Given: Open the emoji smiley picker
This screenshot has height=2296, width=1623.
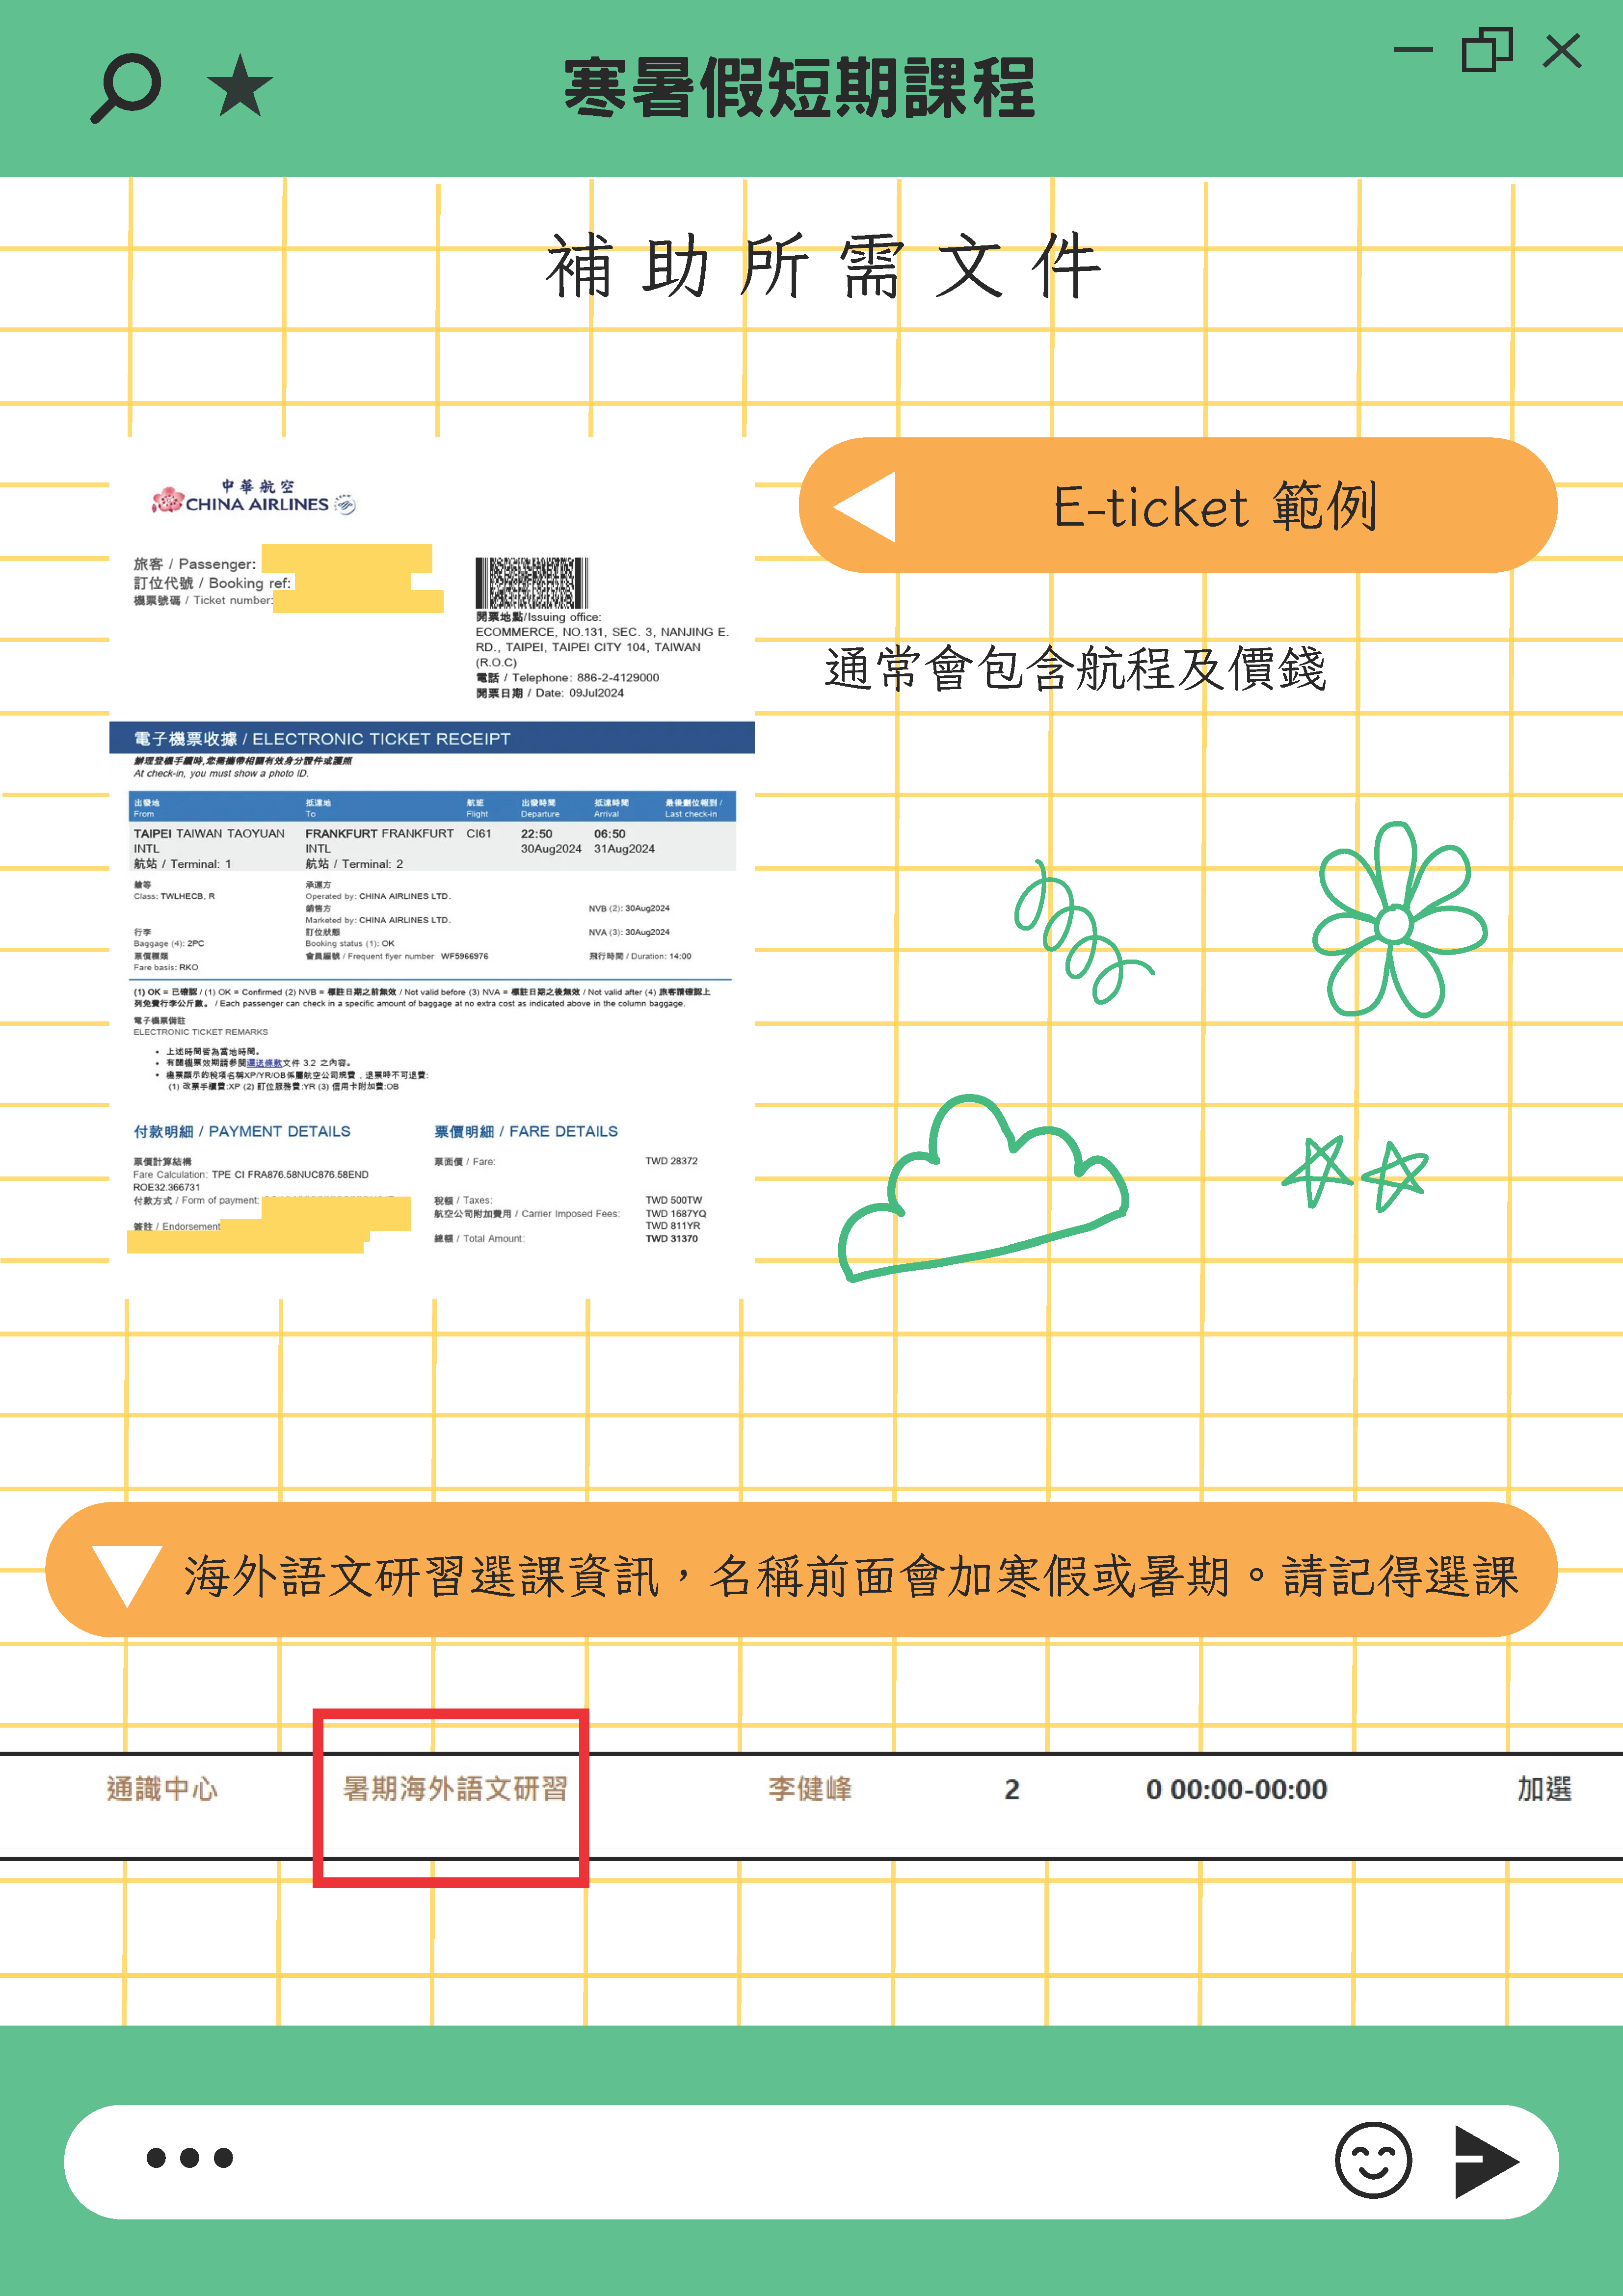Looking at the screenshot, I should (x=1374, y=2162).
